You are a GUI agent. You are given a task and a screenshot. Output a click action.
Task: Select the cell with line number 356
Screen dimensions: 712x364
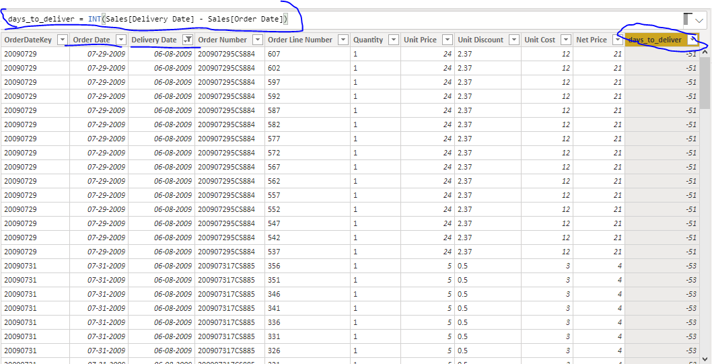pos(308,266)
